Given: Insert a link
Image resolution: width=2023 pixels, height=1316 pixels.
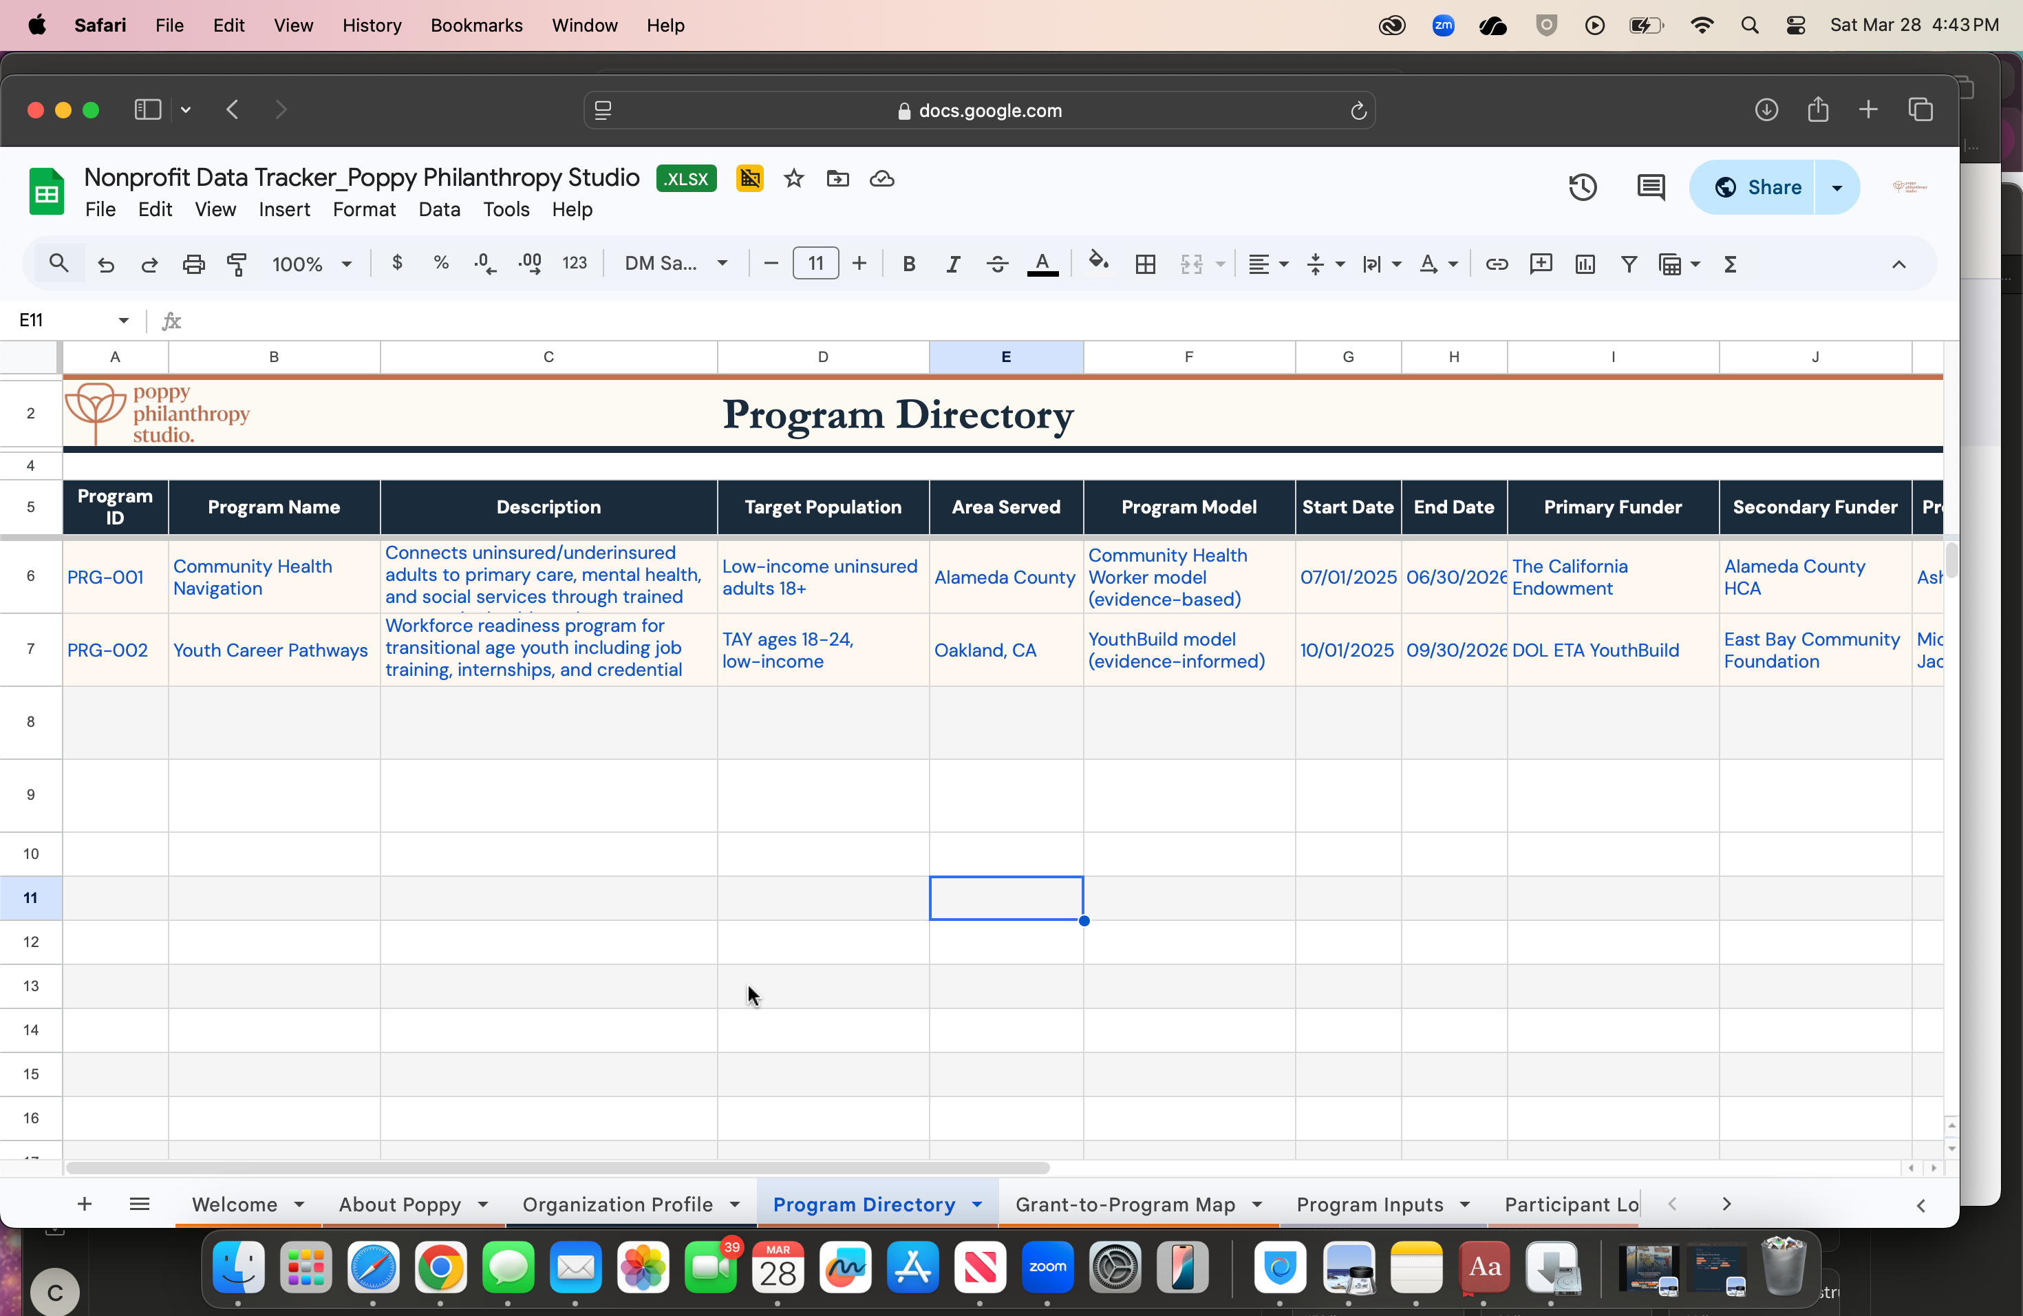Looking at the screenshot, I should click(x=1496, y=264).
